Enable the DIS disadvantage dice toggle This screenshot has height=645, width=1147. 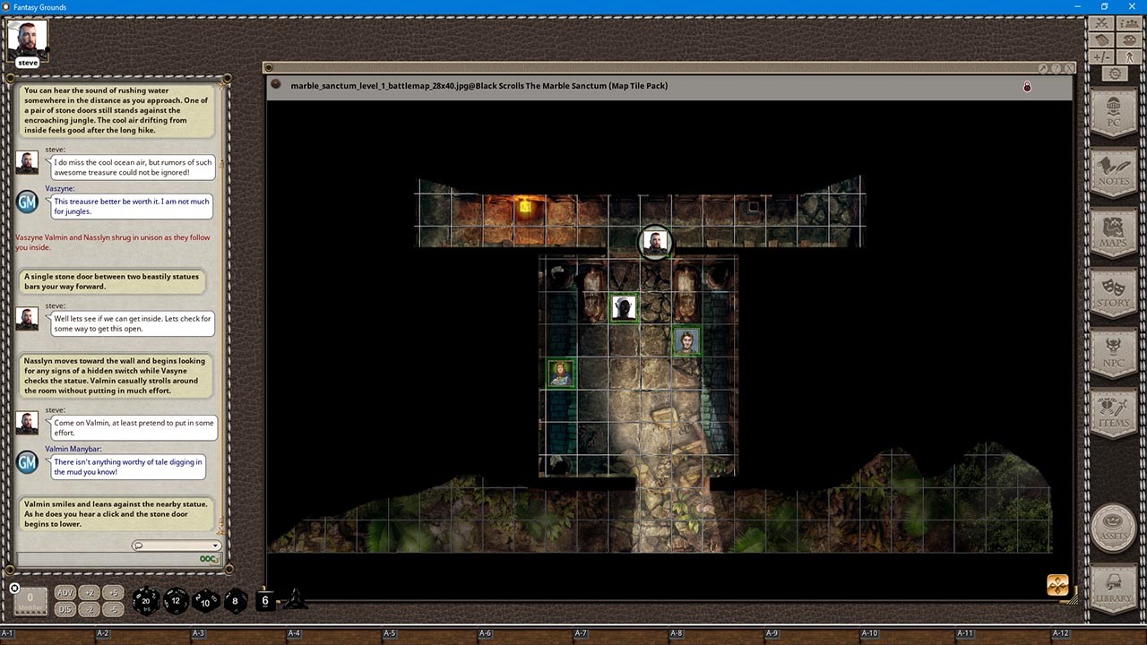pos(64,607)
